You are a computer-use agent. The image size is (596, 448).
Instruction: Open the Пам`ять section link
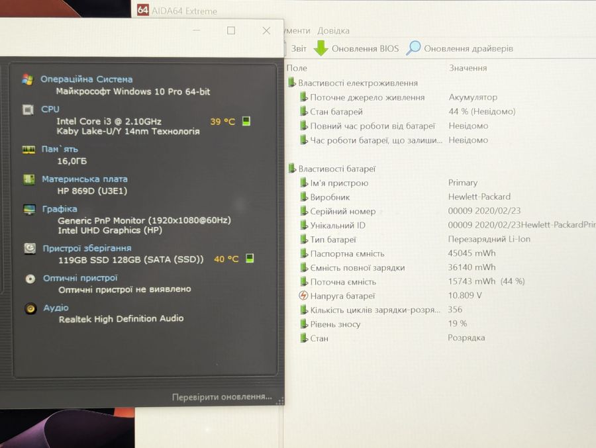click(60, 149)
